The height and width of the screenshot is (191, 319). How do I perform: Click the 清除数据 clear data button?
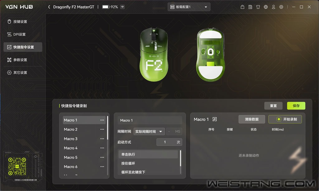(x=252, y=119)
